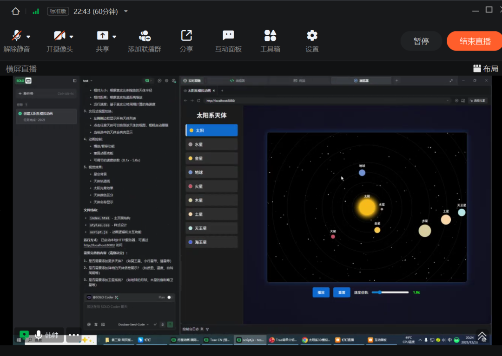Expand the share options arrow
This screenshot has height=356, width=502.
click(114, 37)
